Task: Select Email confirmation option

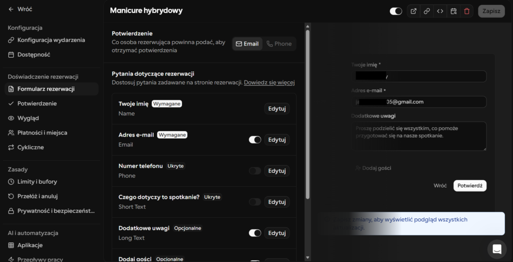Action: tap(247, 44)
